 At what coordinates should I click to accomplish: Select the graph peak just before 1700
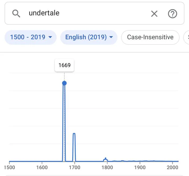pyautogui.click(x=74, y=134)
